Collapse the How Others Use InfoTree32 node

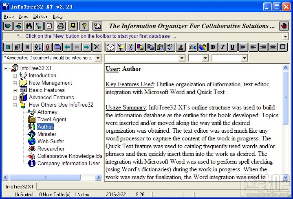pyautogui.click(x=15, y=105)
